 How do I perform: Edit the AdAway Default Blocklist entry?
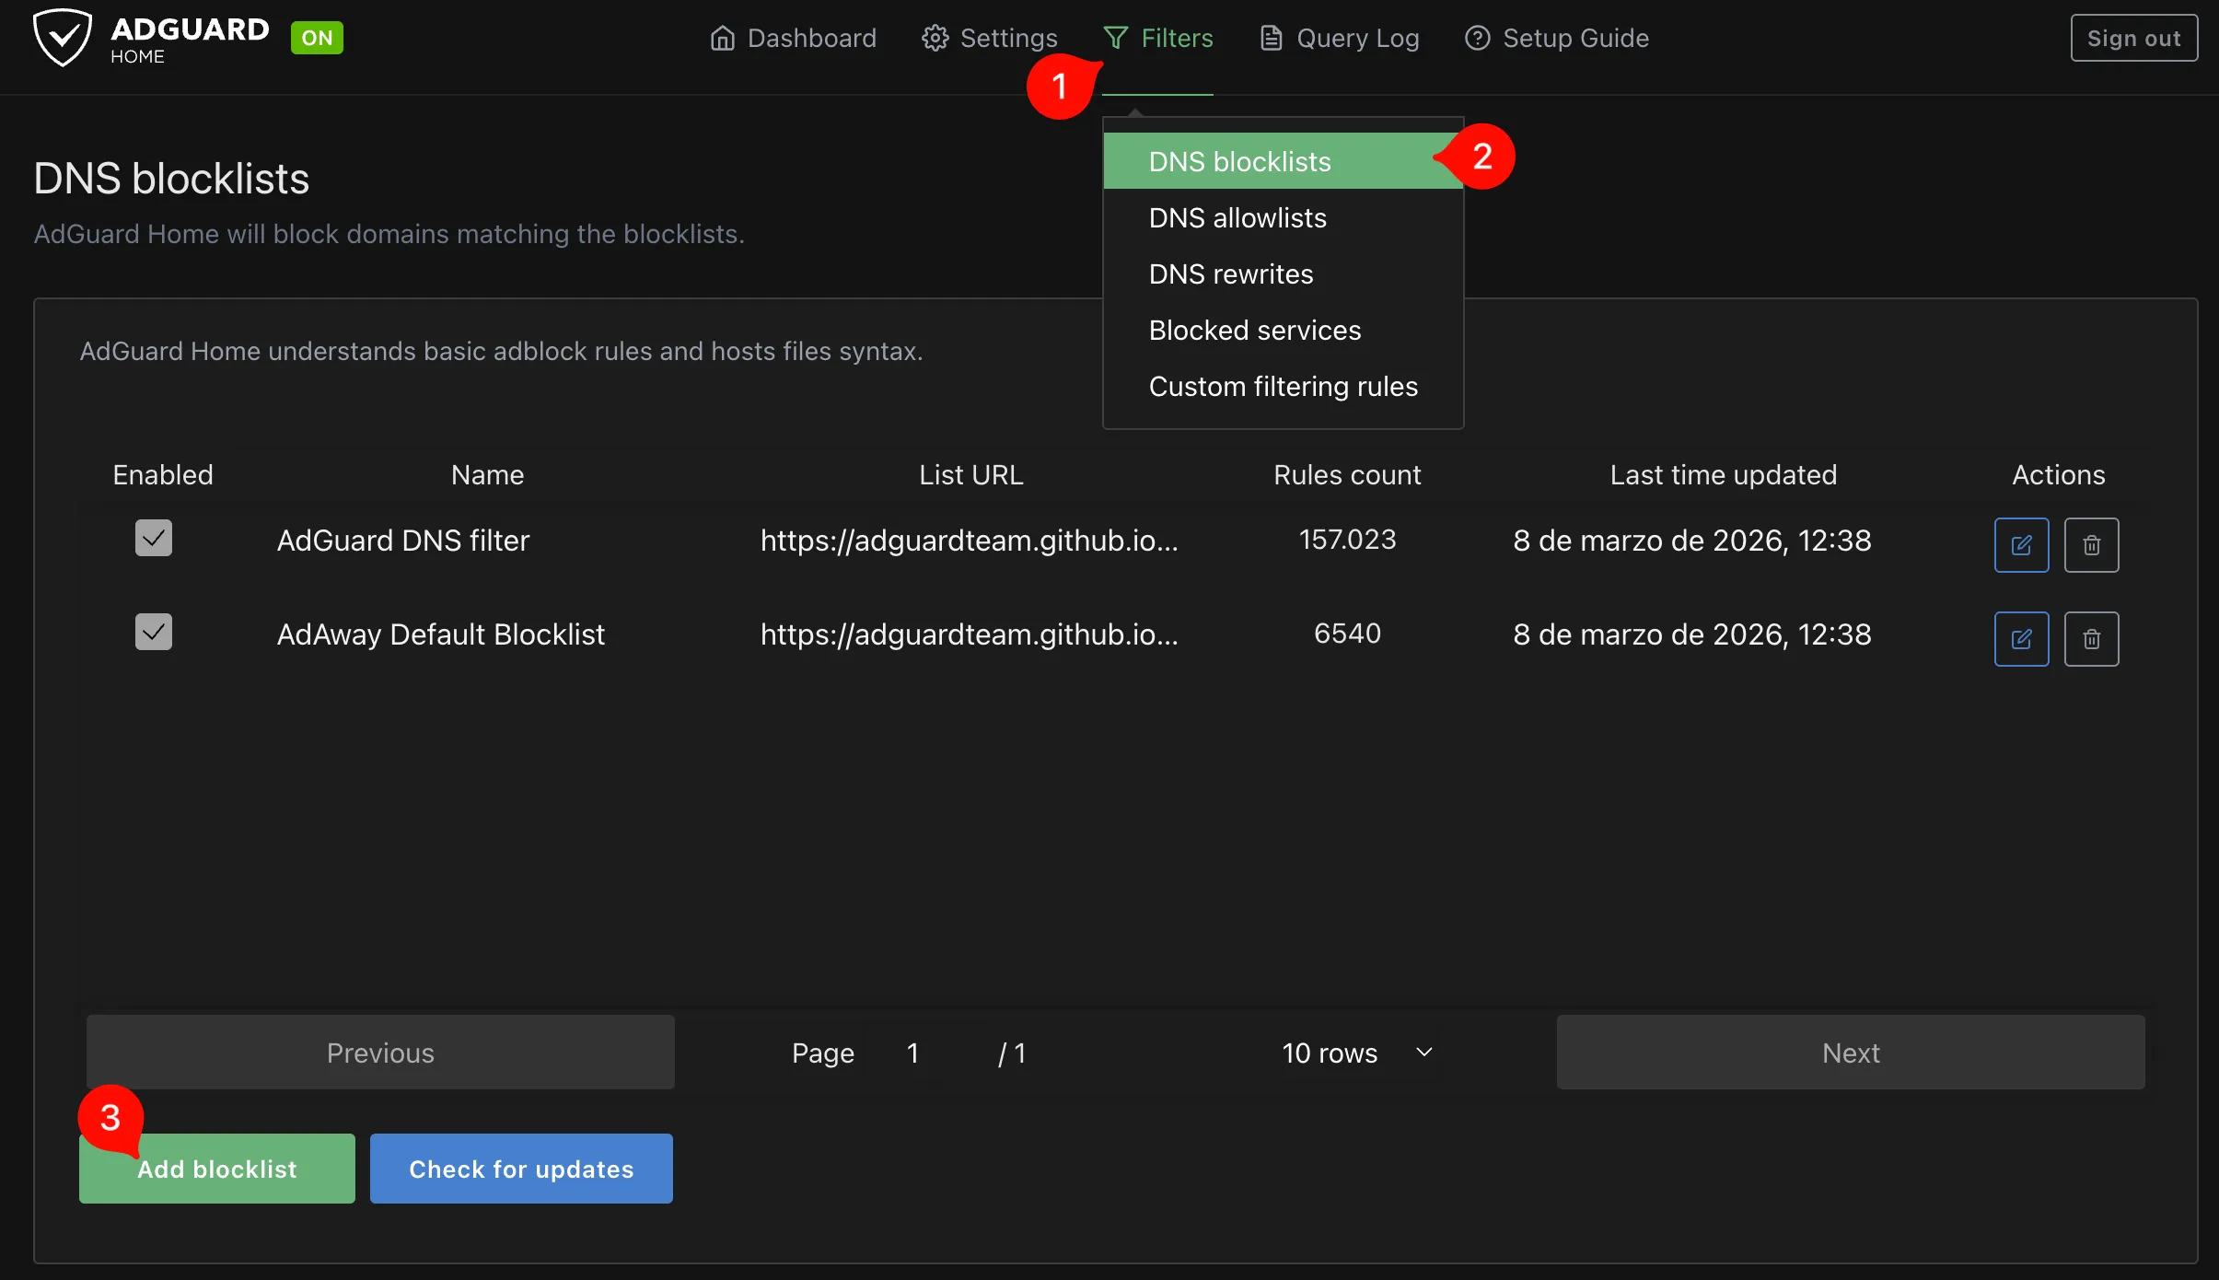coord(2021,639)
